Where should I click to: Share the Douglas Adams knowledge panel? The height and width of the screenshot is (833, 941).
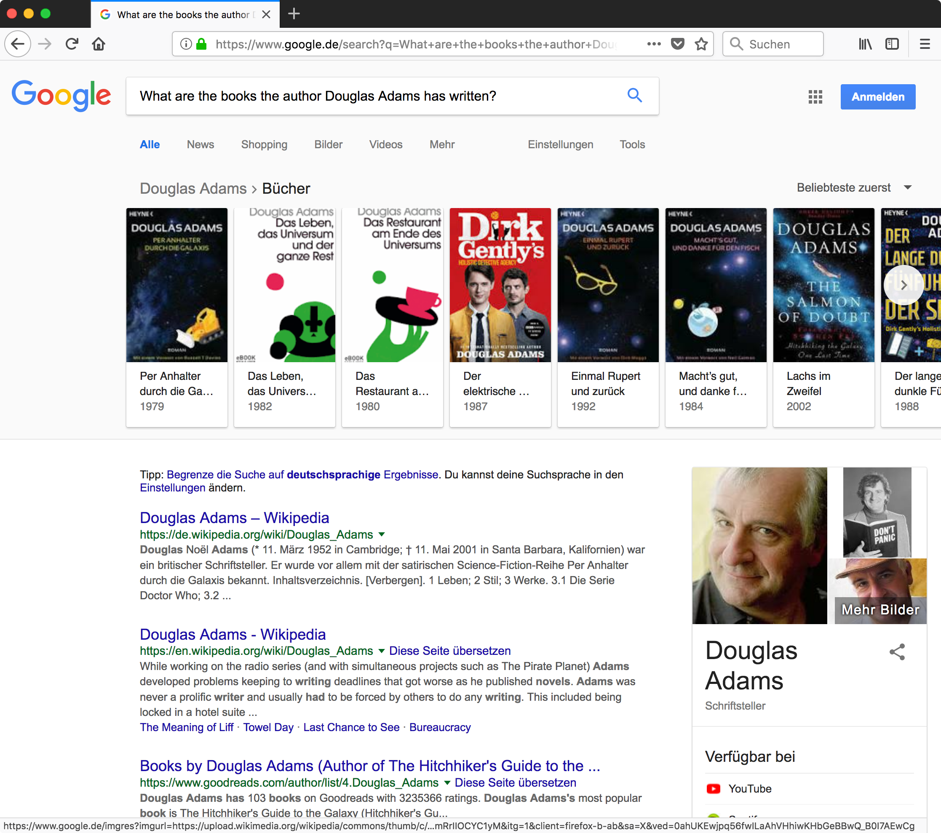897,651
